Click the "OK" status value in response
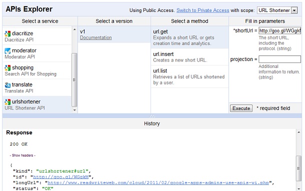 coord(47,188)
